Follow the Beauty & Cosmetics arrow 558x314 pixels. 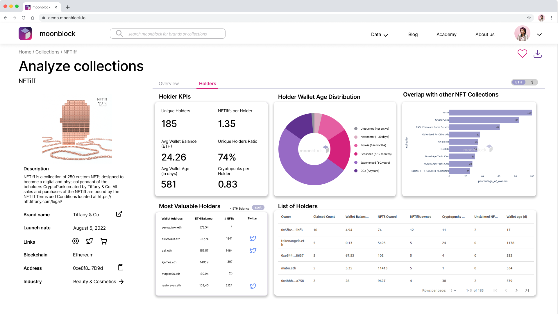coord(121,282)
